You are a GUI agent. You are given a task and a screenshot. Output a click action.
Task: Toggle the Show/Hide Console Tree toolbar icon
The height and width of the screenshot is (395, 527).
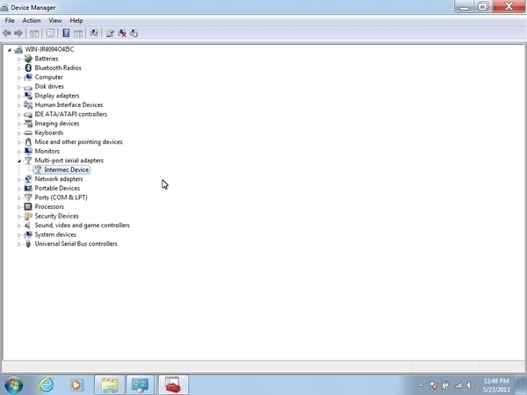(35, 33)
